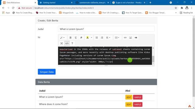Click the Simpan Data button
195x109 pixels.
pyautogui.click(x=47, y=72)
